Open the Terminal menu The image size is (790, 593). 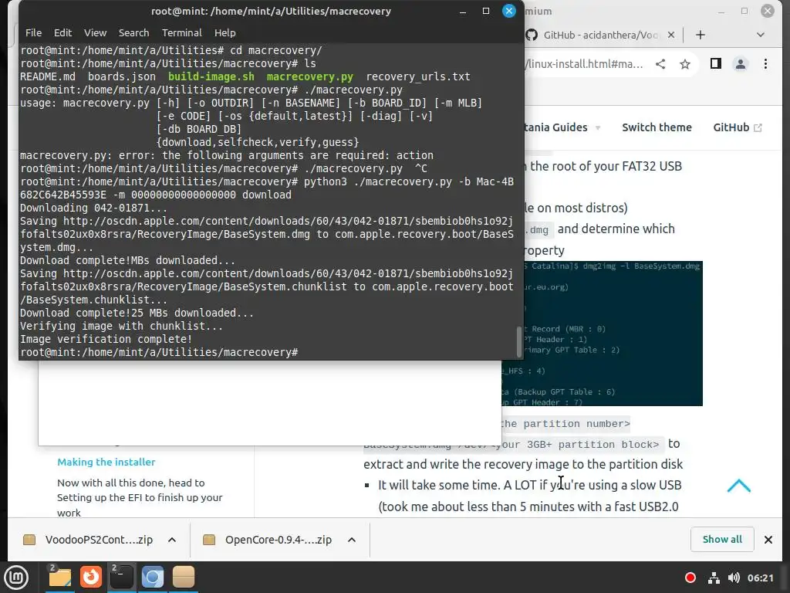[x=182, y=32]
